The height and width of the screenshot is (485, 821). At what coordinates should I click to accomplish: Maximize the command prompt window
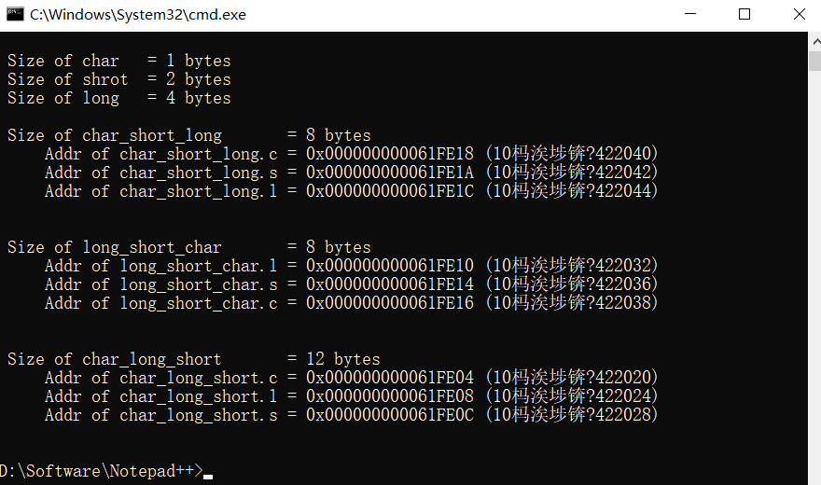click(x=744, y=14)
